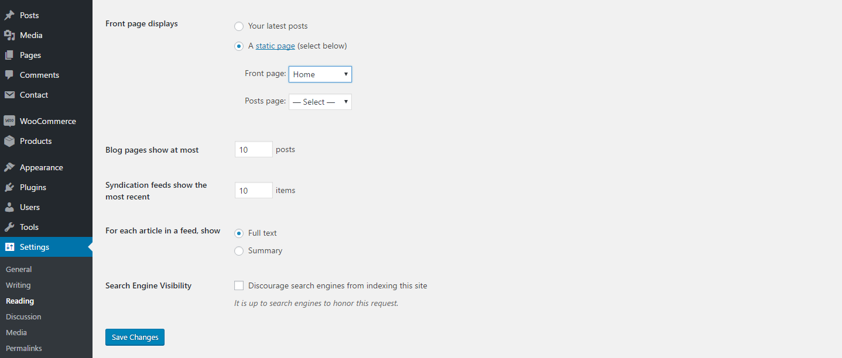Go to Reading settings submenu

coord(20,301)
